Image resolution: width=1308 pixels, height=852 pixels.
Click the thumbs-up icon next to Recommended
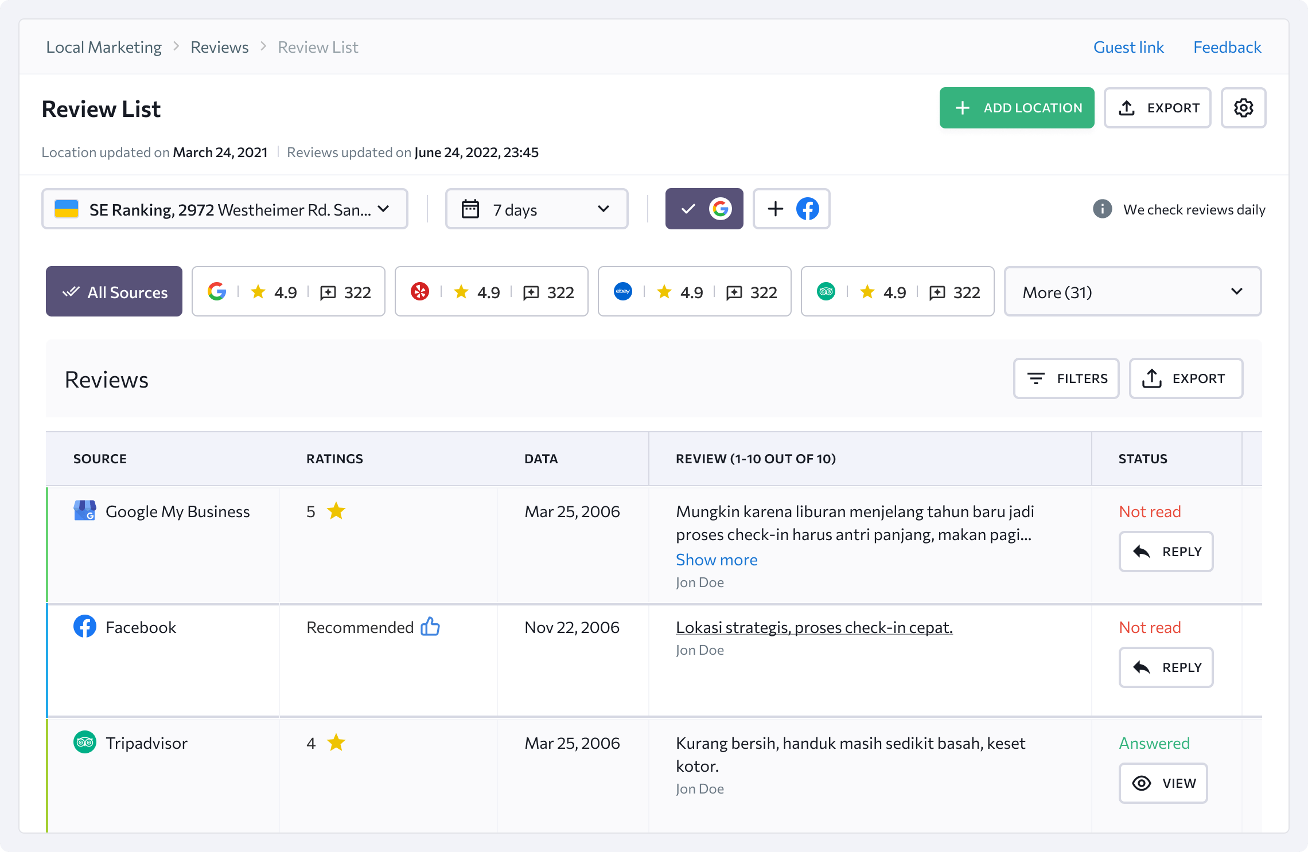coord(430,627)
